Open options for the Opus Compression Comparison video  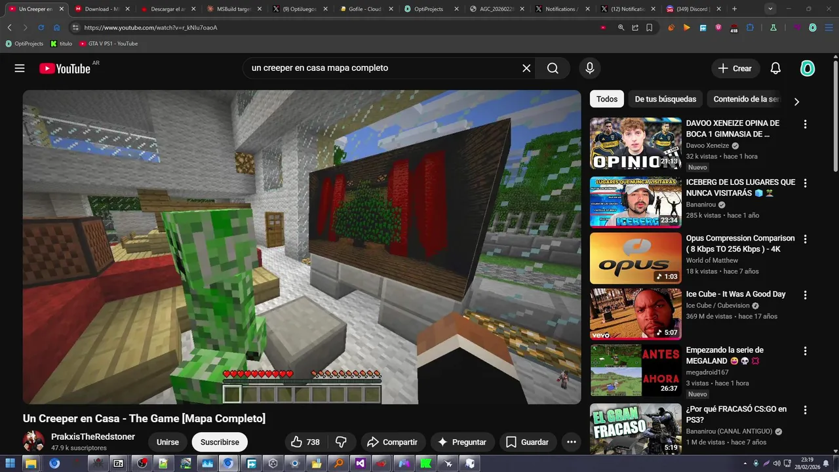pos(805,239)
